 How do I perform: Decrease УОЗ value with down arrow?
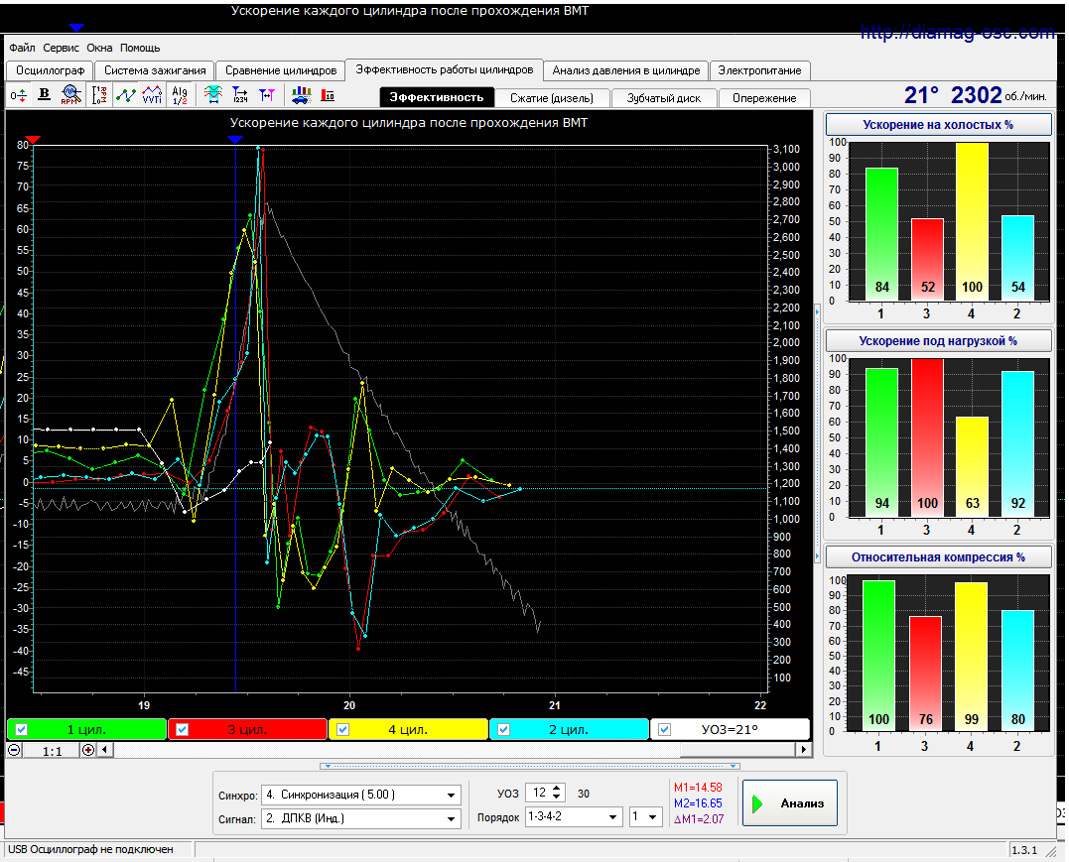pos(556,798)
